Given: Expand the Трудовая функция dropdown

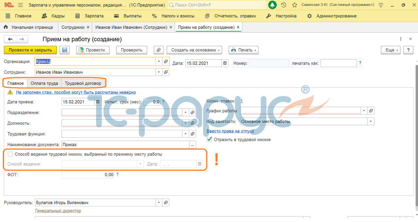Looking at the screenshot, I should (x=186, y=134).
